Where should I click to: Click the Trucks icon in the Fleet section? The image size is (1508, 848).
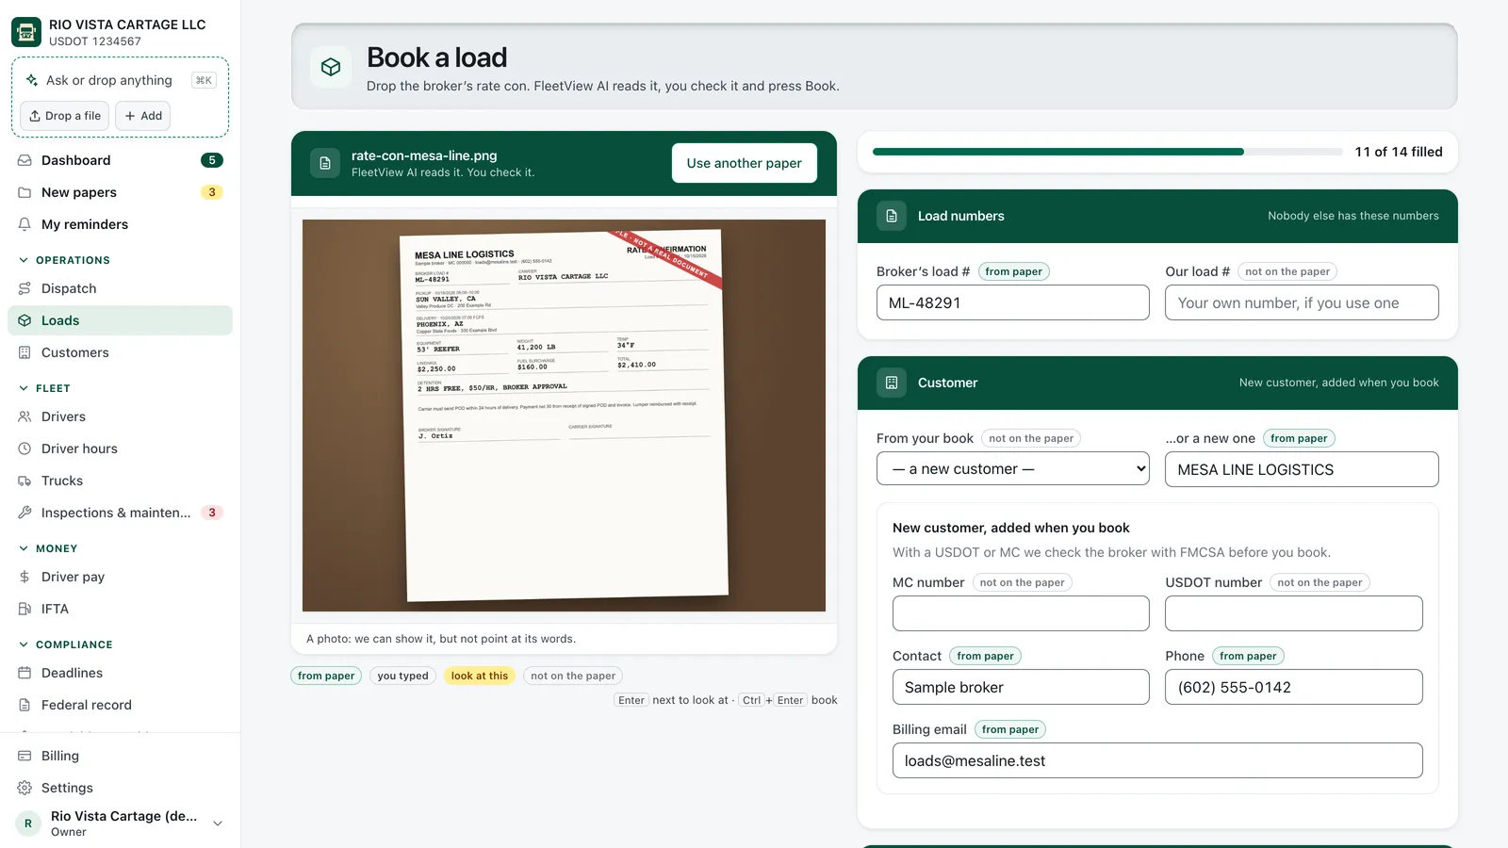(x=25, y=481)
